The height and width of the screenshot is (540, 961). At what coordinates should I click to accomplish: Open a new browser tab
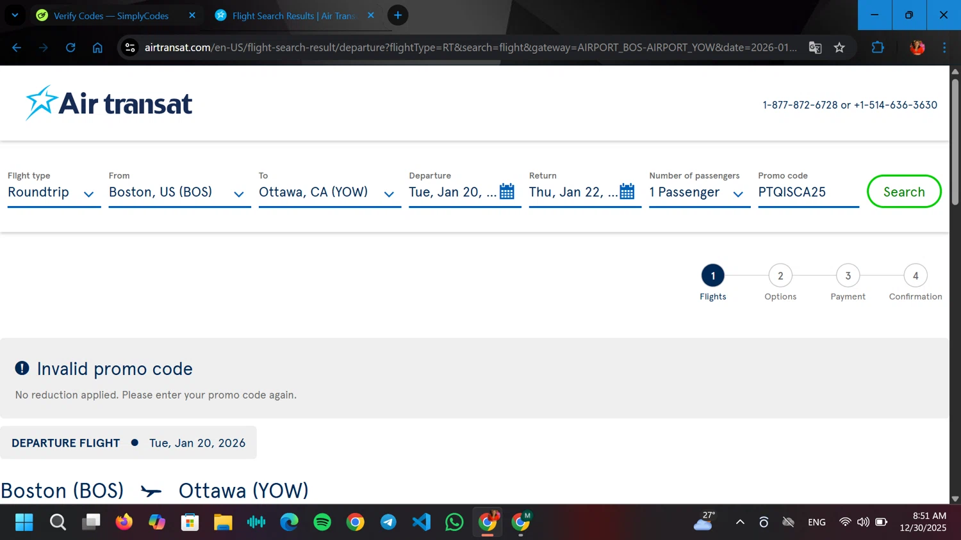pos(398,15)
